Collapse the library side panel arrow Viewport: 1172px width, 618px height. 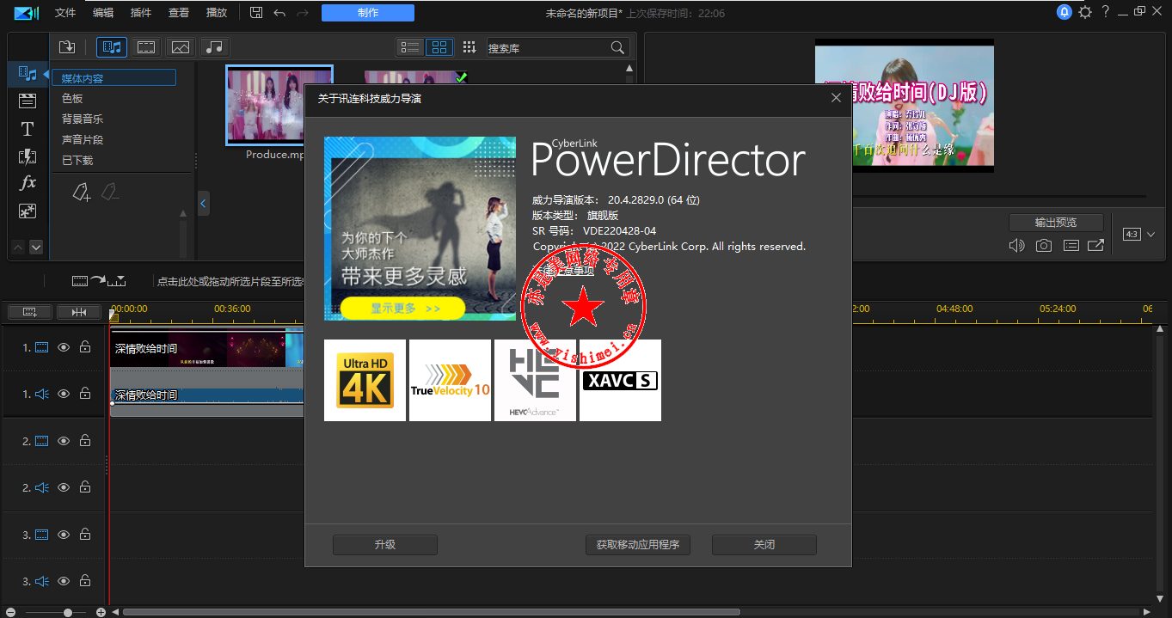coord(204,204)
